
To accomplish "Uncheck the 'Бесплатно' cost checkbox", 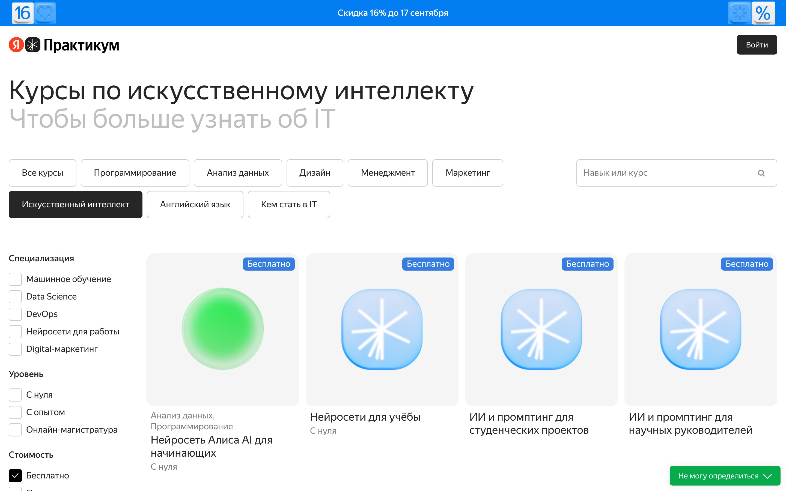I will pyautogui.click(x=15, y=476).
